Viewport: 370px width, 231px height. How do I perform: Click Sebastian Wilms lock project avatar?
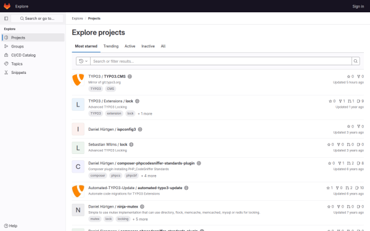78,148
